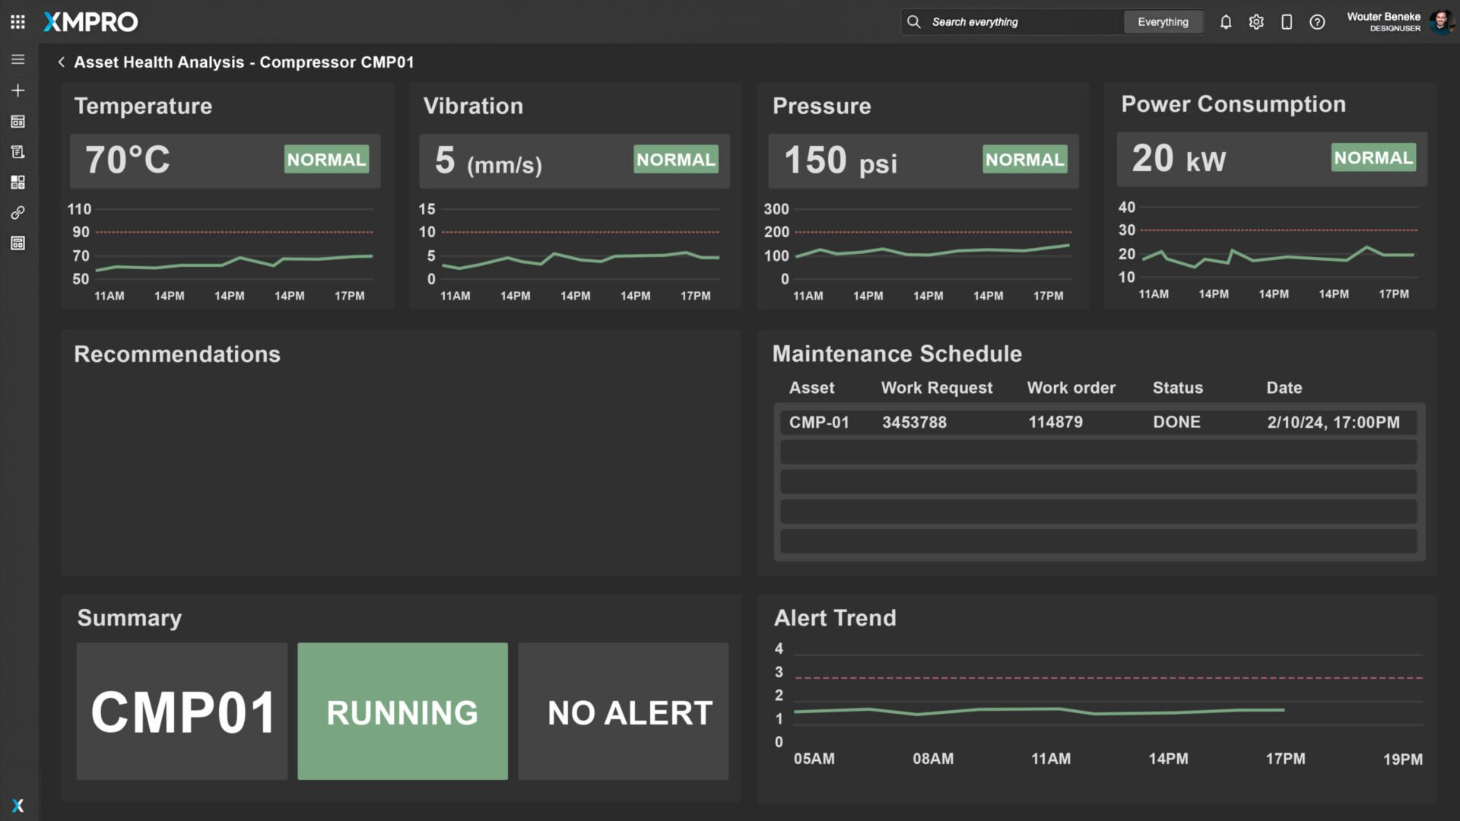Click the plus add-new icon in sidebar

(x=18, y=90)
